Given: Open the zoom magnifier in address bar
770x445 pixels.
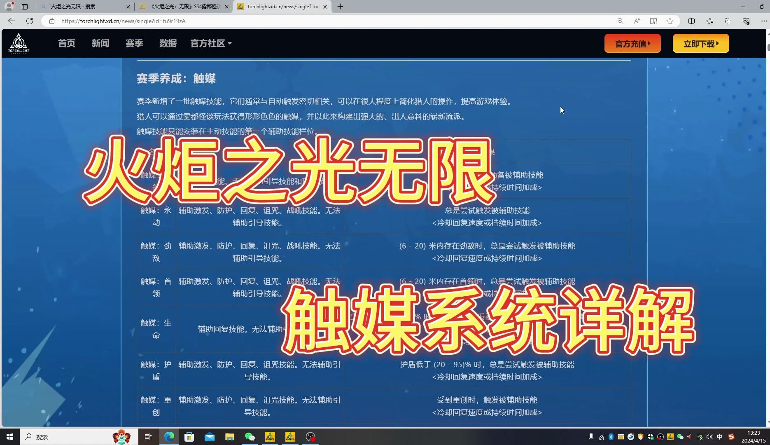Looking at the screenshot, I should point(620,21).
